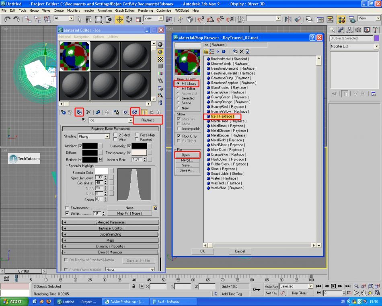
Task: Click the Merge... button in the browser
Action: pyautogui.click(x=187, y=160)
